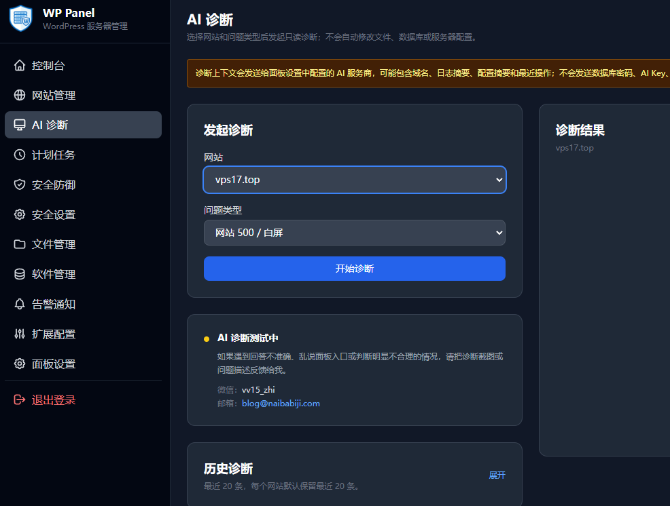Click the WP Panel title text
Viewport: 670px width, 506px height.
pos(69,13)
